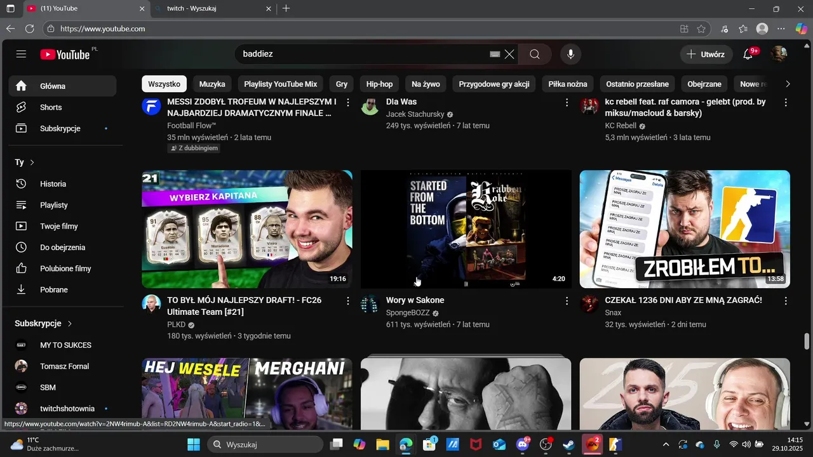Screen dimensions: 813x457
Task: Open the Football Flow channel avatar
Action: 151,106
